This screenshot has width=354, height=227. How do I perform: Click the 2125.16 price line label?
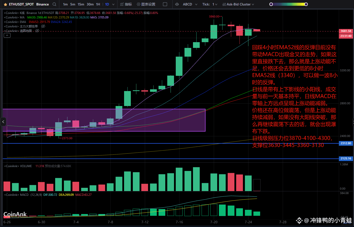(346, 158)
